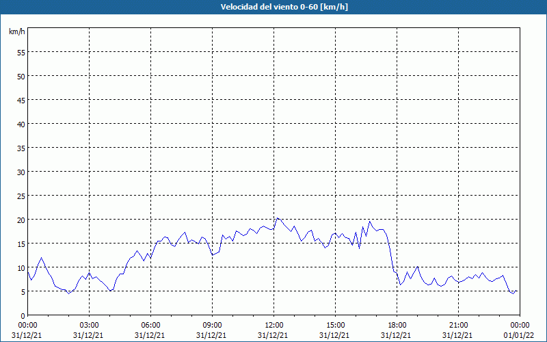This screenshot has width=547, height=342.
Task: Click the 09:00 time axis label
Action: [212, 326]
